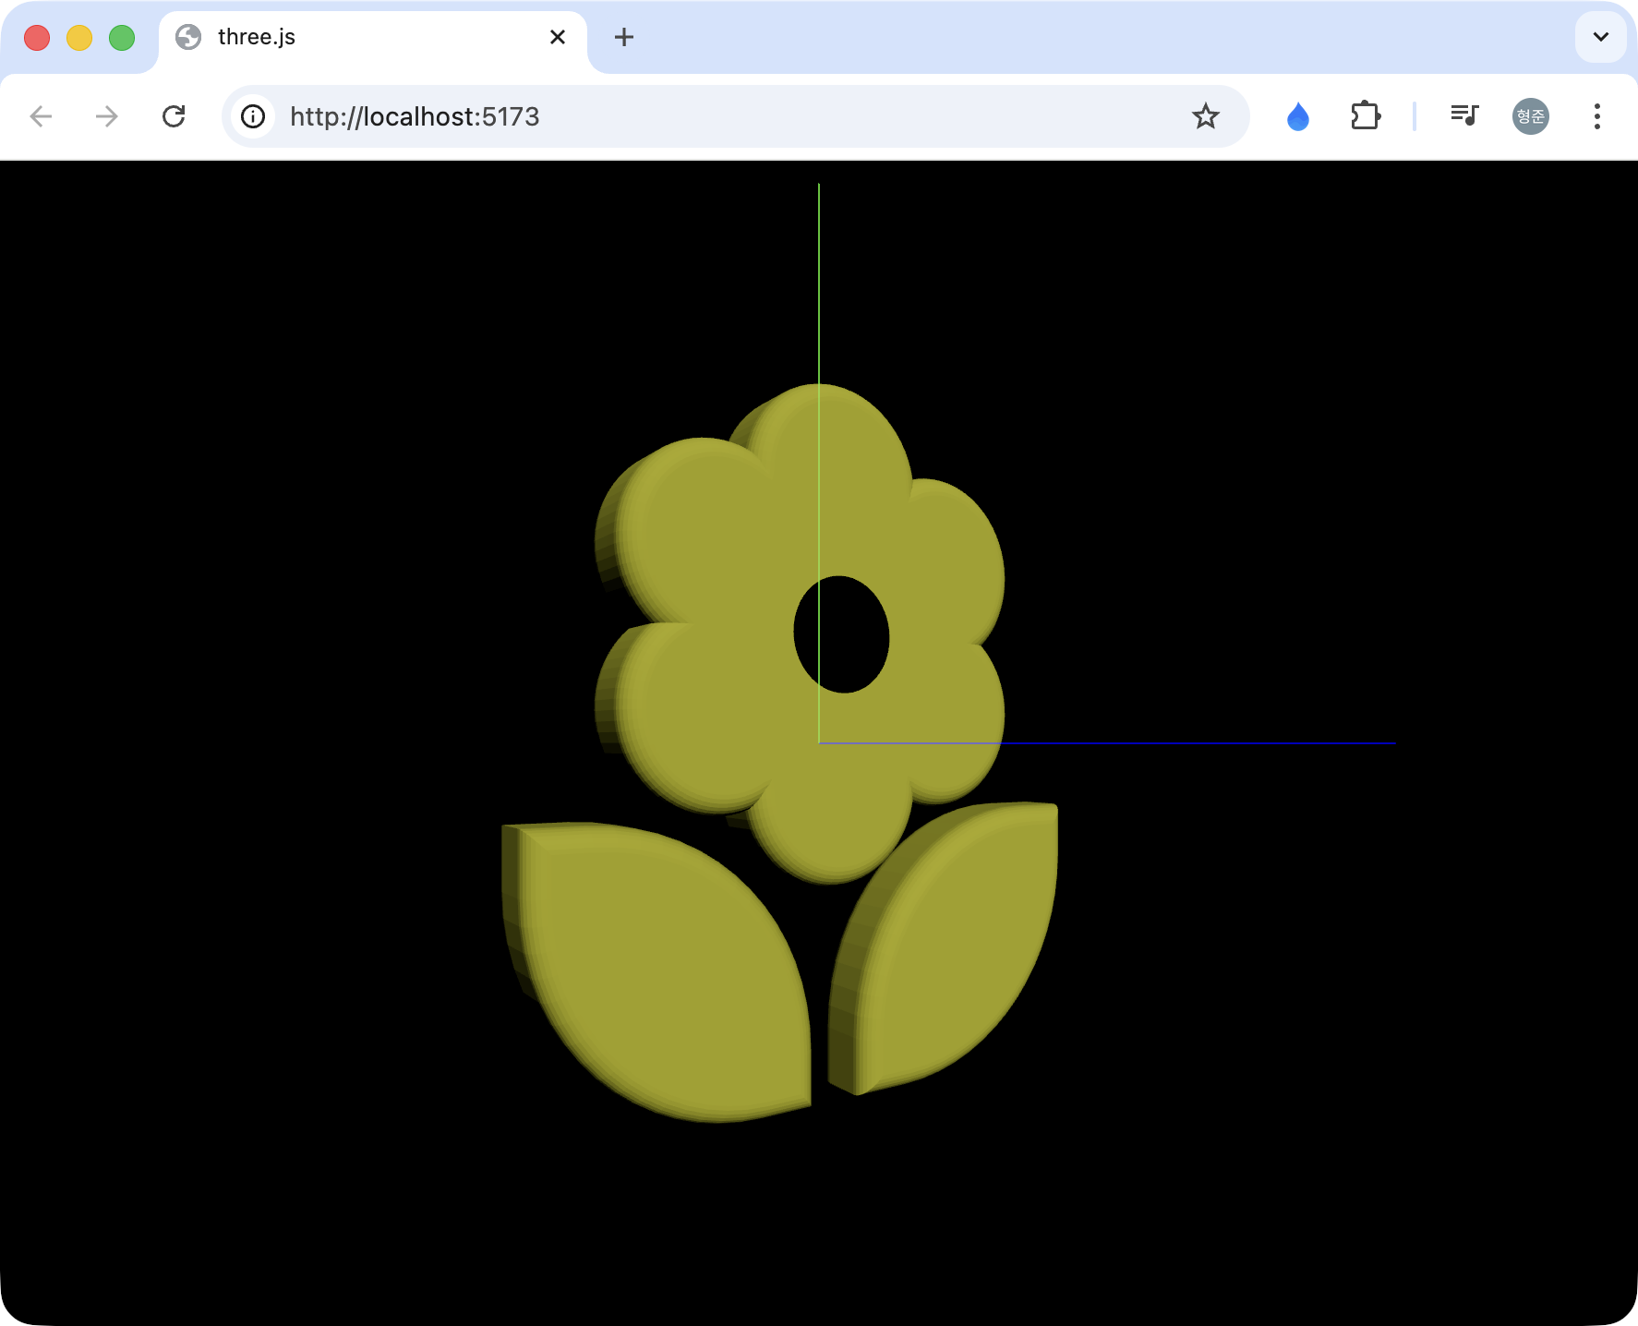Open Chrome's three-dot menu
The image size is (1638, 1326).
pyautogui.click(x=1596, y=116)
